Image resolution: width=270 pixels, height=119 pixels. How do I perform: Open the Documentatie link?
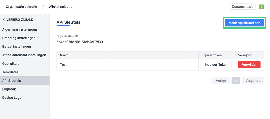(x=242, y=7)
